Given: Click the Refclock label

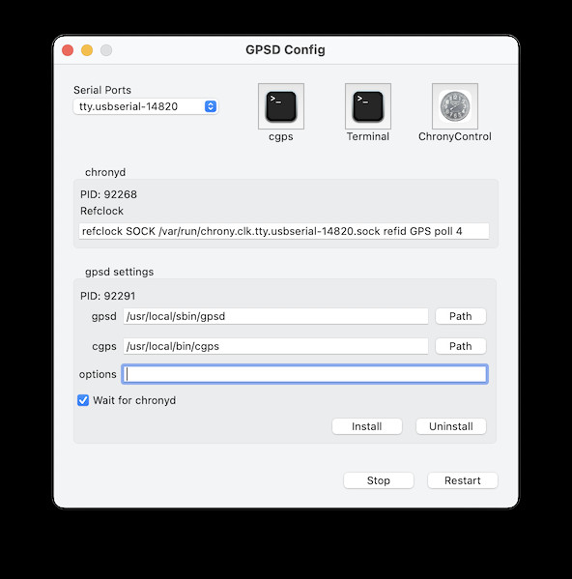Looking at the screenshot, I should pyautogui.click(x=101, y=211).
